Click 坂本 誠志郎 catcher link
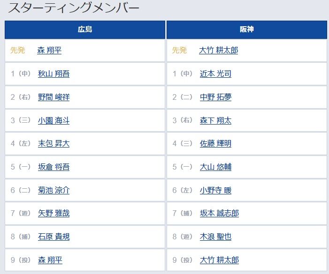The height and width of the screenshot is (274, 329). point(219,213)
